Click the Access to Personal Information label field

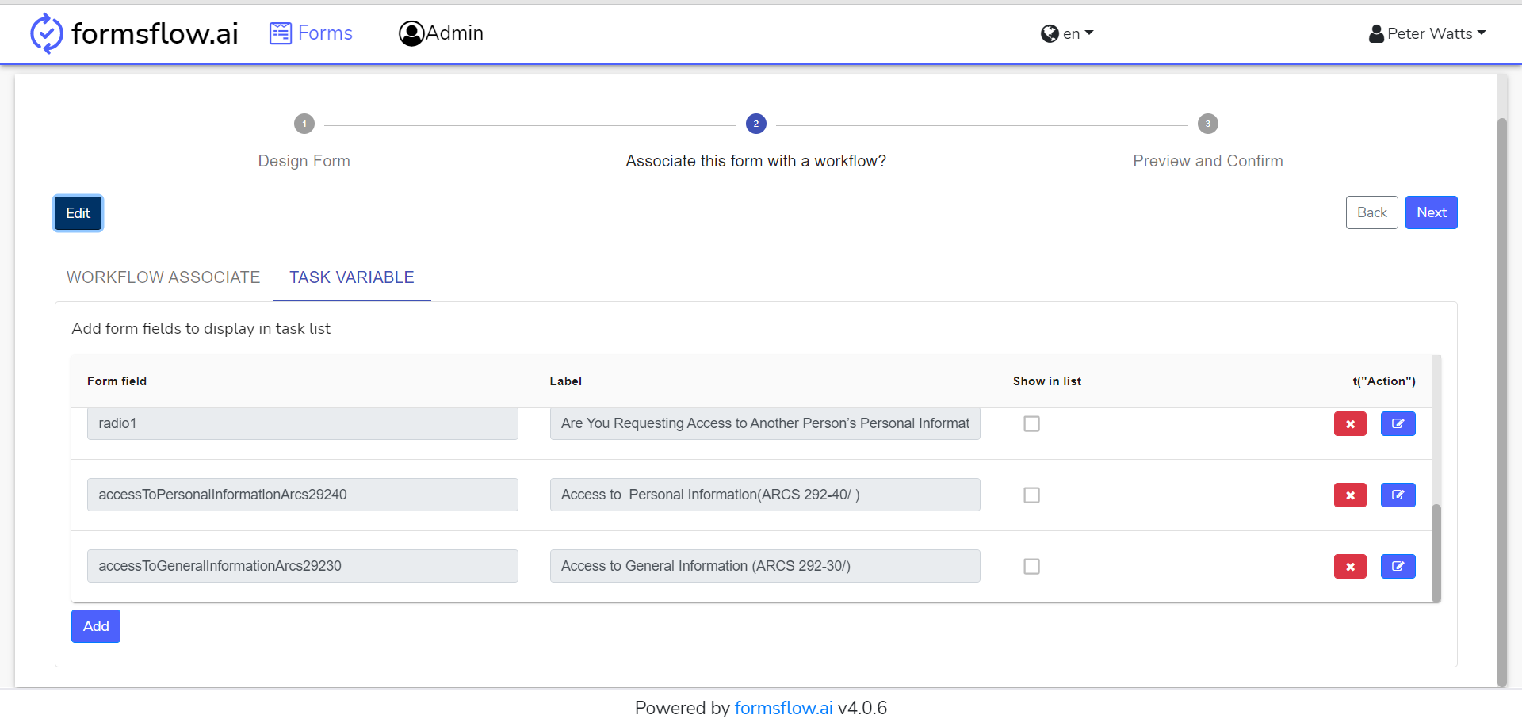tap(765, 495)
